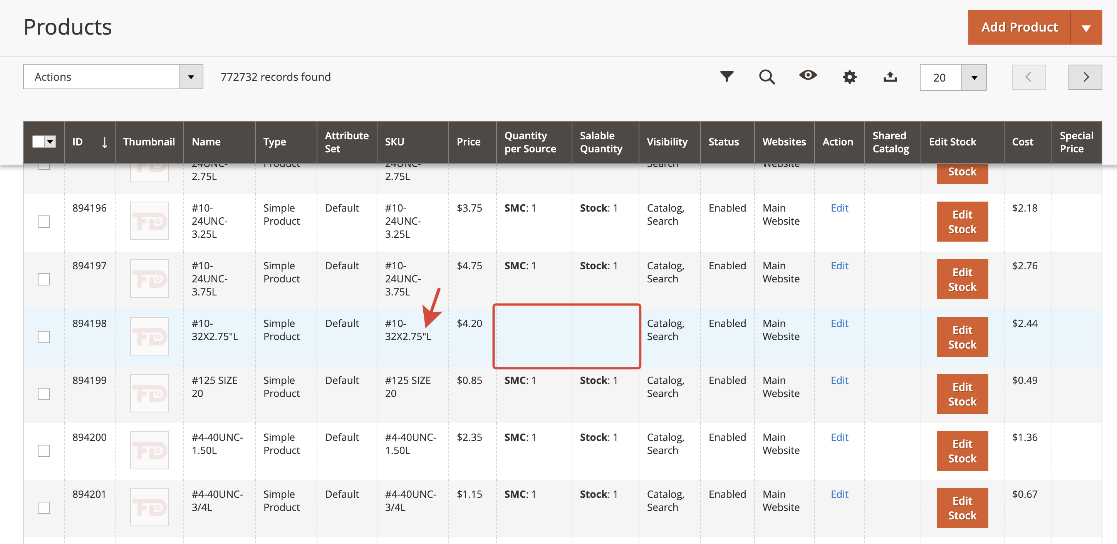Click thumbnail of product 894199
This screenshot has height=544, width=1117.
(x=149, y=393)
